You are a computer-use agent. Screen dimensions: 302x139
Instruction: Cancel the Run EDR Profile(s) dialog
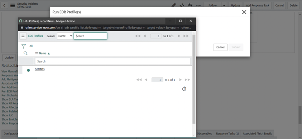(220, 47)
